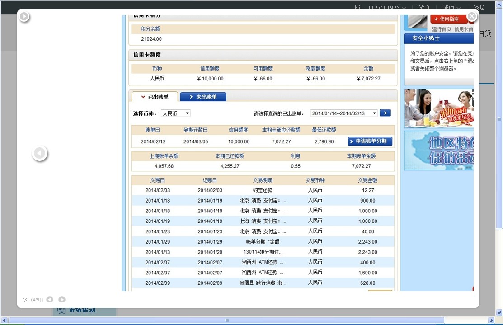
Task: Click 消息 in the top bar
Action: (424, 8)
